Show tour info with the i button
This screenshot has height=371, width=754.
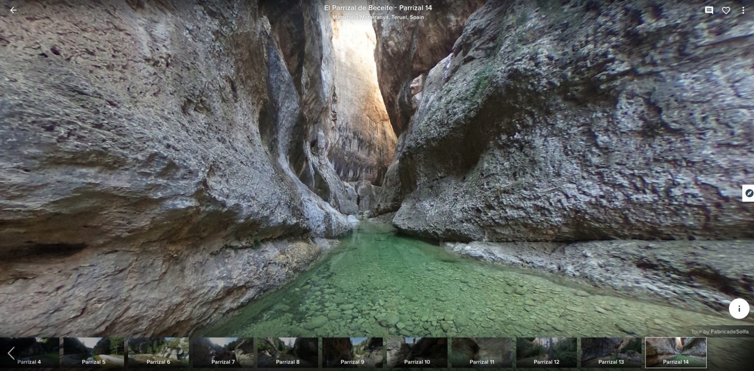point(739,309)
